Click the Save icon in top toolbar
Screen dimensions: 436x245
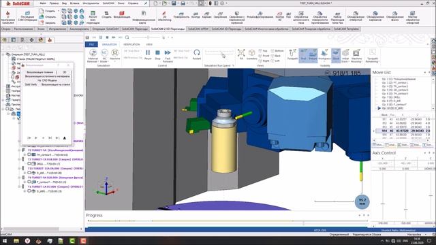point(174,3)
